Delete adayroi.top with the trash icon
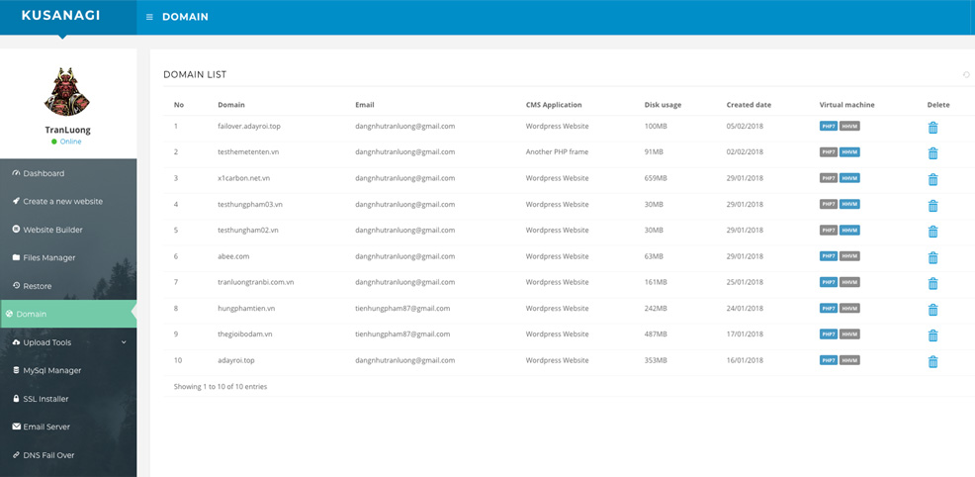 click(932, 361)
